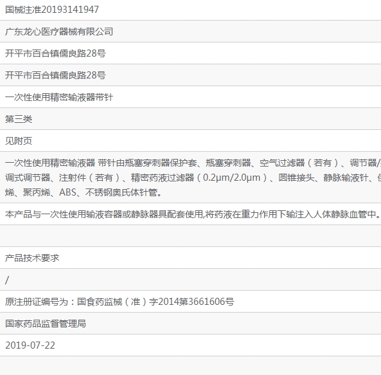Click the 产品技术要求 row
The height and width of the screenshot is (375, 381).
190,258
